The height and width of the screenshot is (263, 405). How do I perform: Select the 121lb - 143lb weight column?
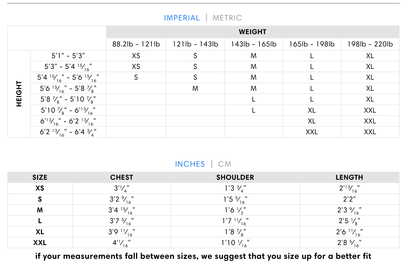pyautogui.click(x=195, y=44)
